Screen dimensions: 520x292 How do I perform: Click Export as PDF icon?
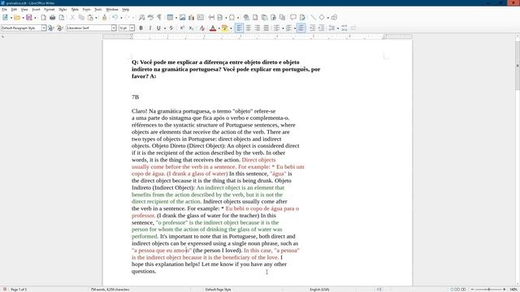tap(43, 18)
